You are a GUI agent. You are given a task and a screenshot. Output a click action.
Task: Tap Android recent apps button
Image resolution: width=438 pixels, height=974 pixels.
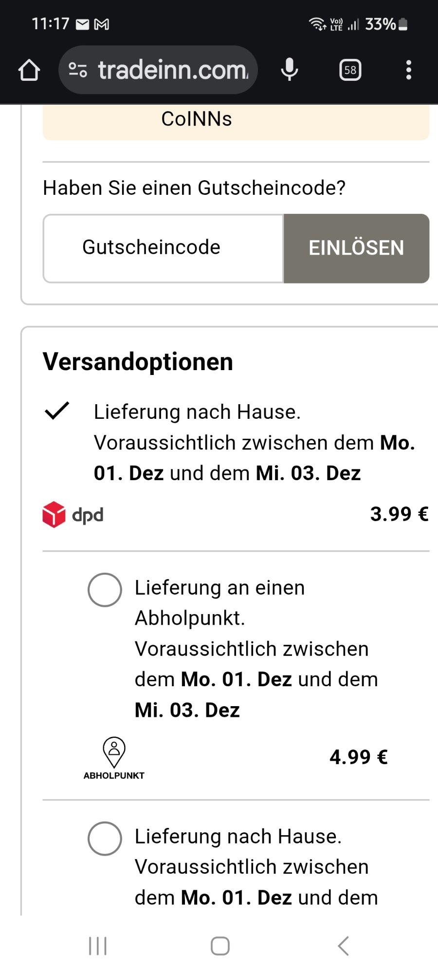tap(98, 946)
